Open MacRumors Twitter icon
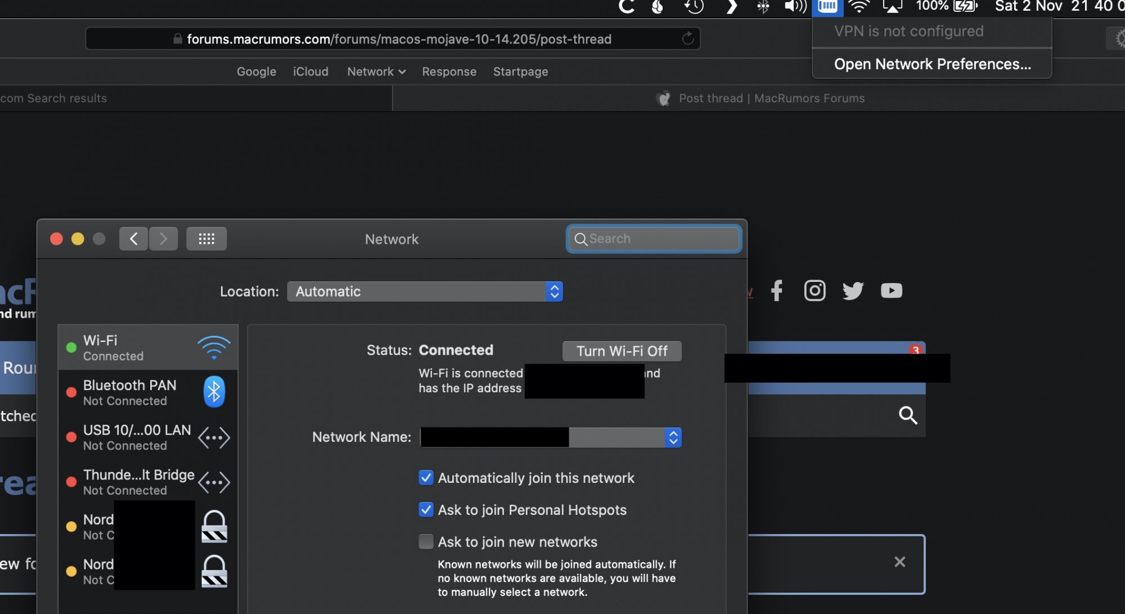The width and height of the screenshot is (1125, 614). pos(853,290)
